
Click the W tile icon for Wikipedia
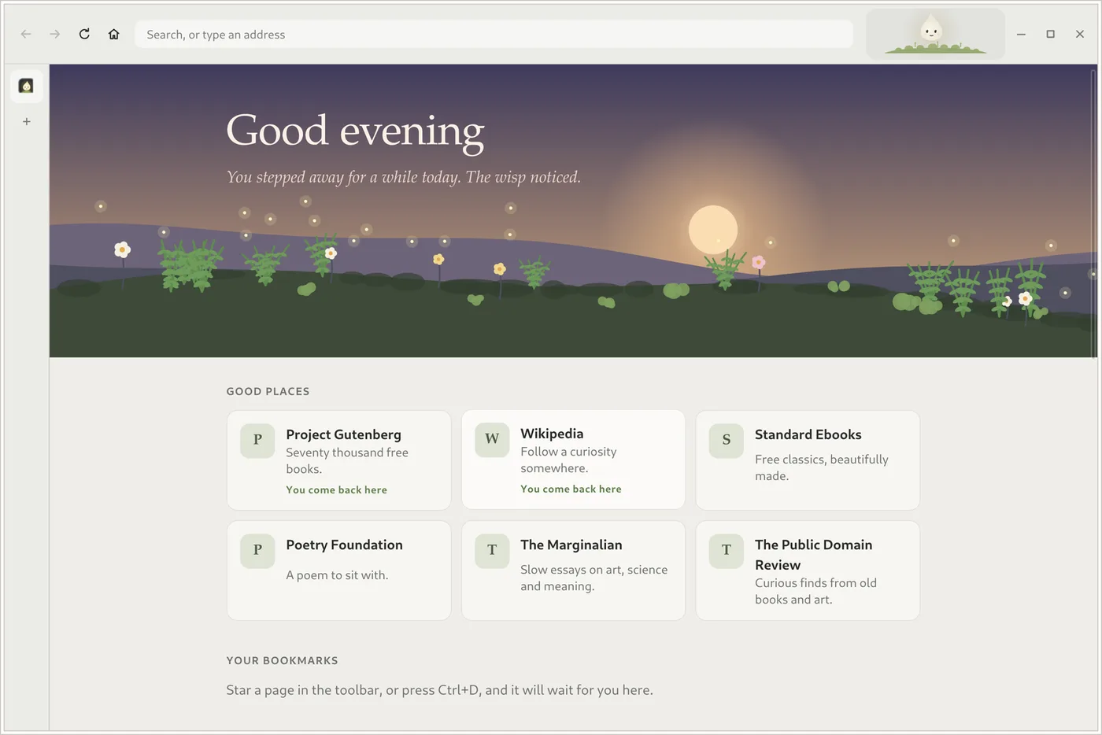point(492,439)
